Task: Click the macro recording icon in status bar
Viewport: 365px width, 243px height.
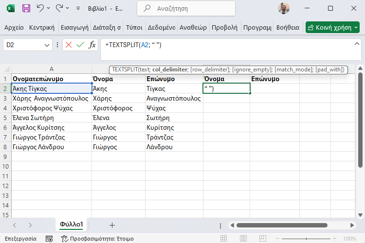Action: (x=49, y=239)
